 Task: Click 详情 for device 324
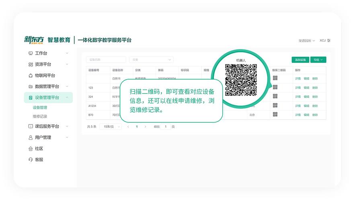pos(298,97)
